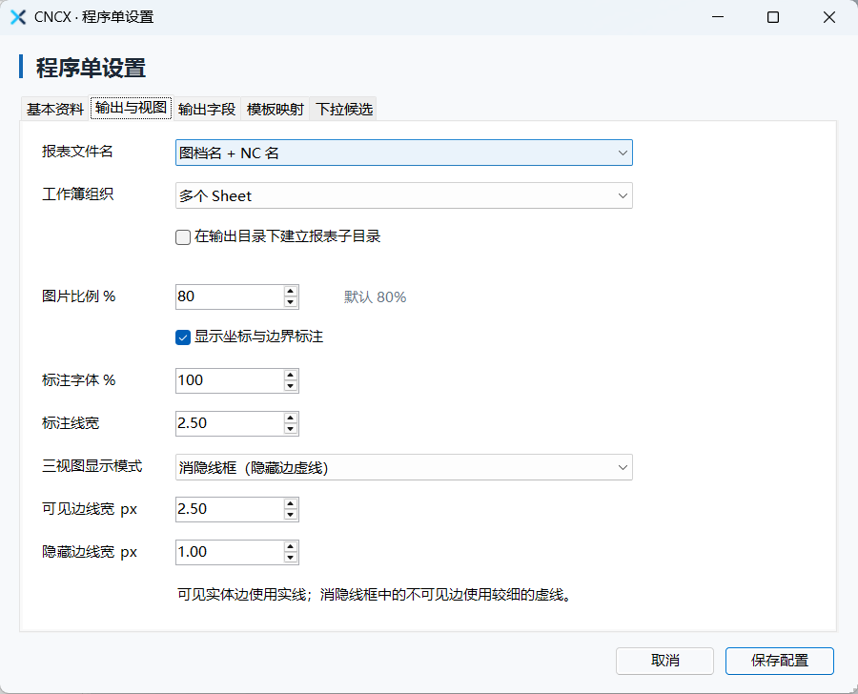Click the 程序单设置 page heading

[x=91, y=69]
